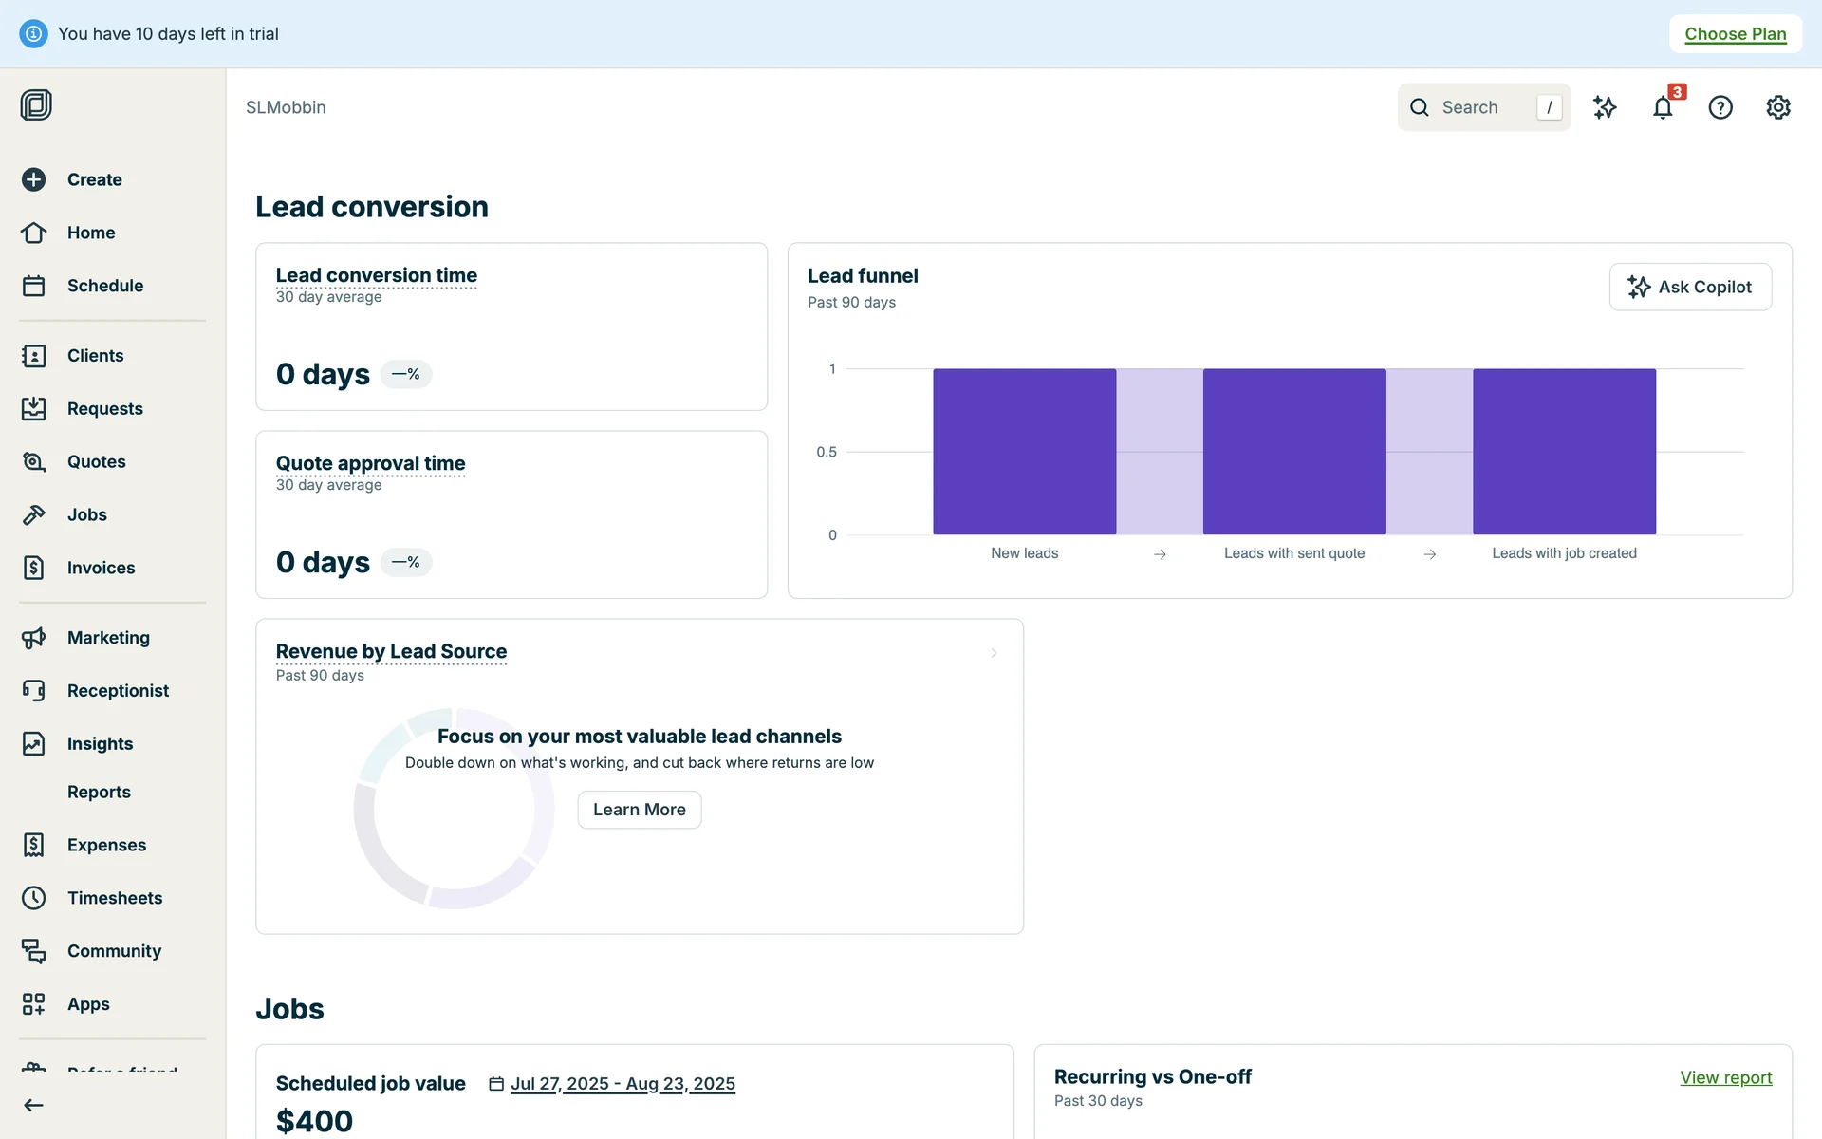
Task: Click the Create plus icon
Action: tap(34, 179)
